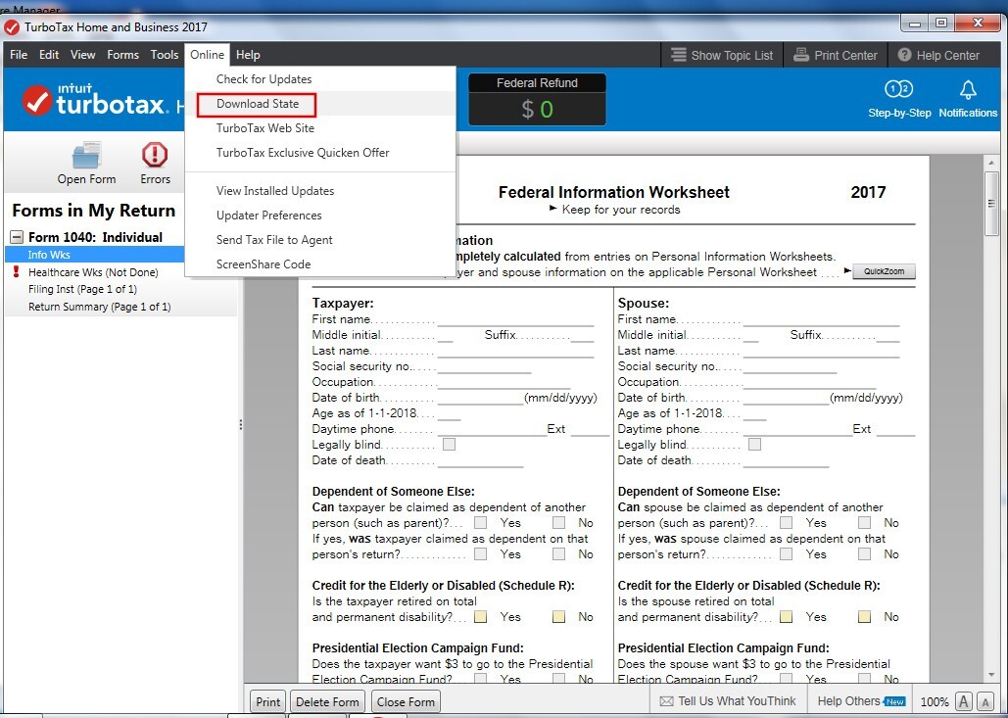Check Yes for spouse permanent disability
1008x718 pixels.
786,617
